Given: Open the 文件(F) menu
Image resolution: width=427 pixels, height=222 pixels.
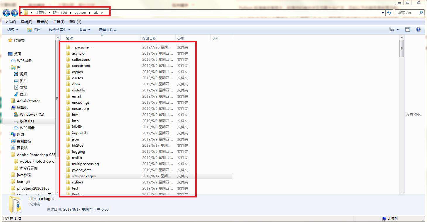Looking at the screenshot, I should point(11,22).
